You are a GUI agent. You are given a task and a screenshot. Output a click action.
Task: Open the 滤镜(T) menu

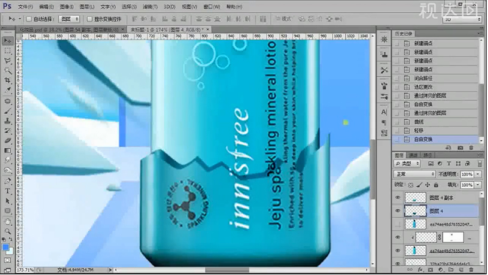pos(150,7)
